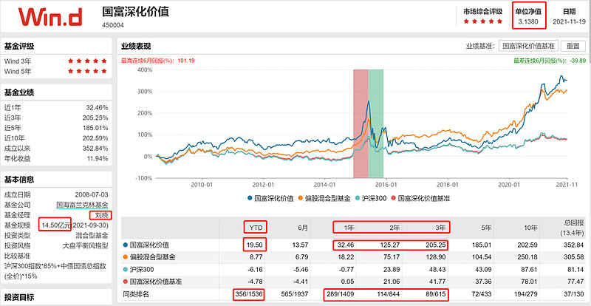Click the 近1年 value 32.46%

tap(97, 107)
